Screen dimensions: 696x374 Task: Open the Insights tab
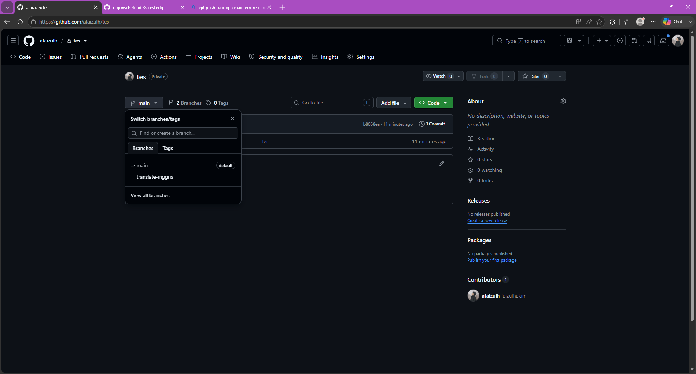(325, 57)
